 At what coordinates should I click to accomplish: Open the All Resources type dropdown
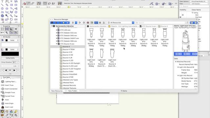tap(121, 23)
